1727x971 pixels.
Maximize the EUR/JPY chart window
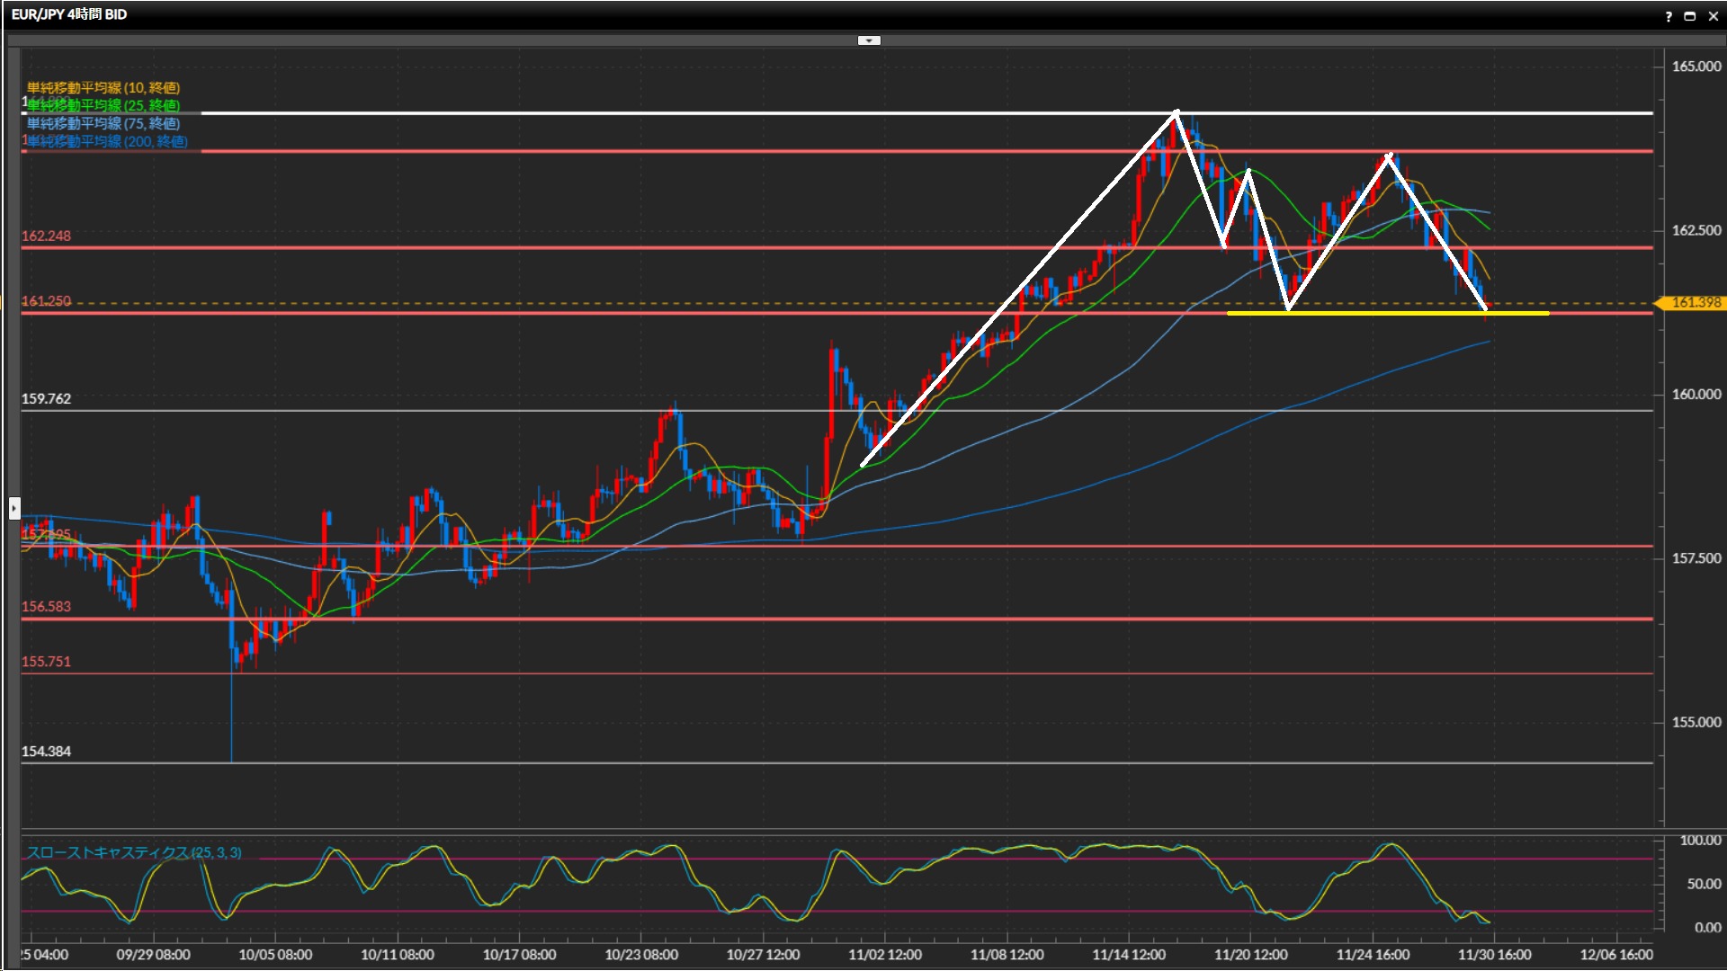tap(1690, 16)
